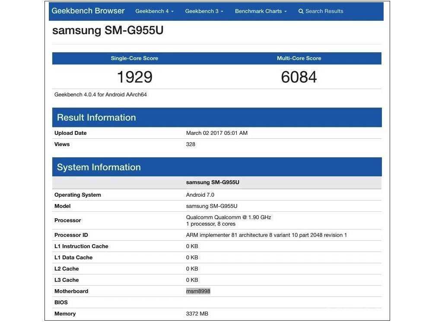Click the L1 Data Cache label

(x=73, y=258)
